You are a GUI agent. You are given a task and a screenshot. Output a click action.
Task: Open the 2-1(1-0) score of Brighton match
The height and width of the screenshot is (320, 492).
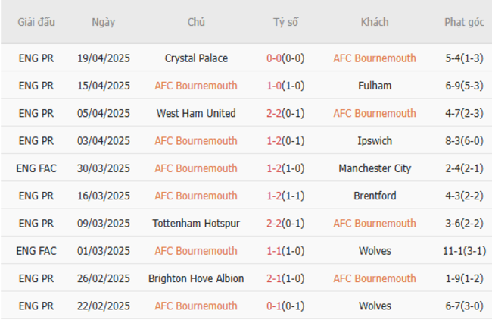[285, 278]
